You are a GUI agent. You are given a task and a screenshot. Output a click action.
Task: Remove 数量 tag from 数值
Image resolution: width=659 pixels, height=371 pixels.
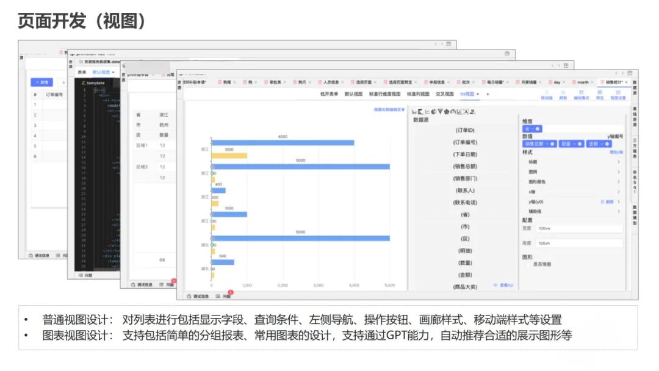[x=580, y=144]
